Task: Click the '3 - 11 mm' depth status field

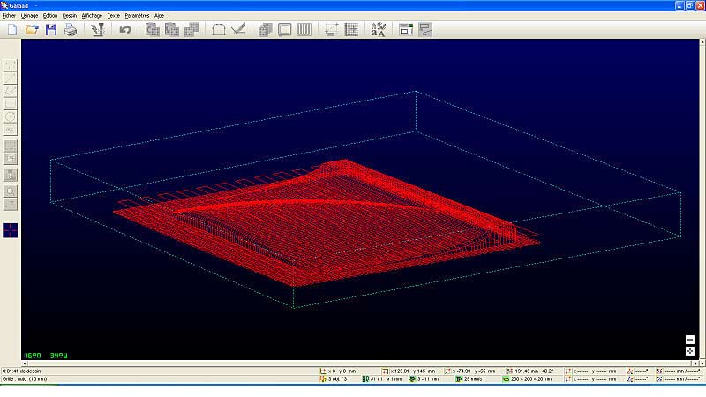Action: pos(424,379)
